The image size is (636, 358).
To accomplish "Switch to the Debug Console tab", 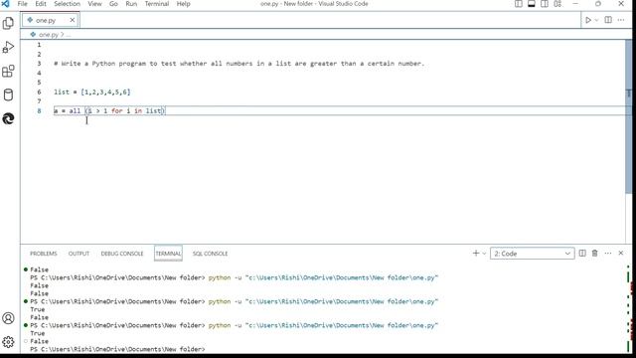I will click(122, 254).
